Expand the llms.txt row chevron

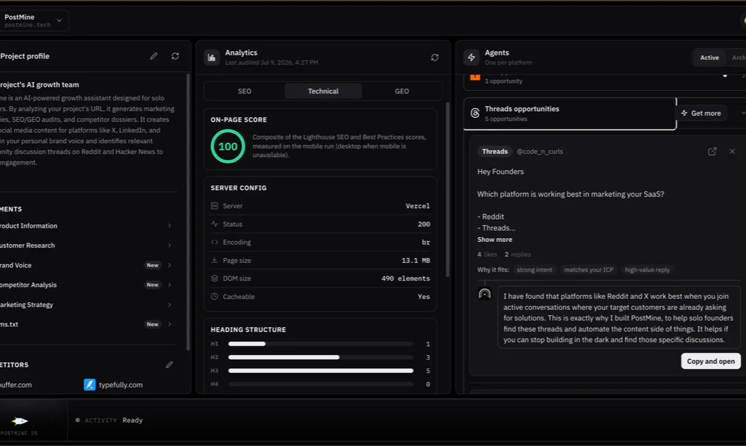pyautogui.click(x=169, y=324)
